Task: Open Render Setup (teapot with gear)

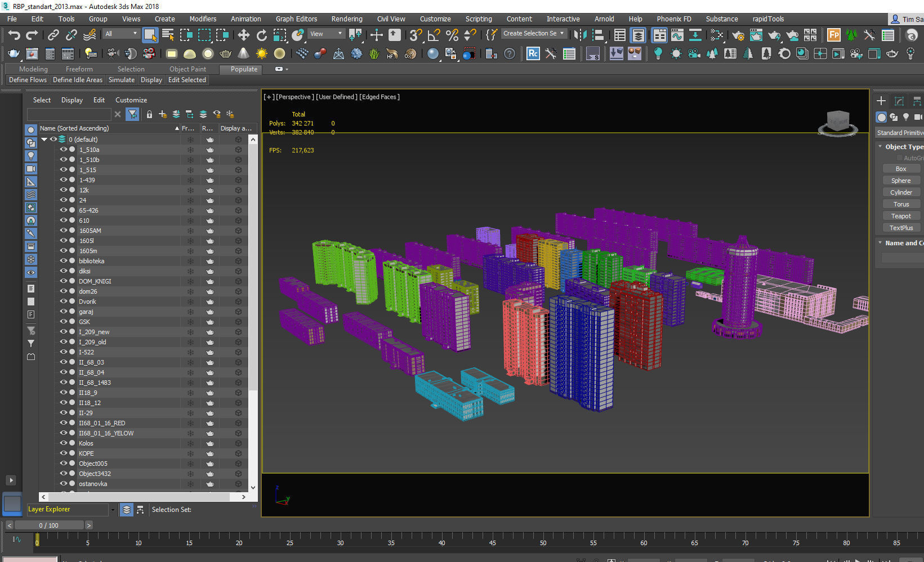Action: click(x=738, y=35)
